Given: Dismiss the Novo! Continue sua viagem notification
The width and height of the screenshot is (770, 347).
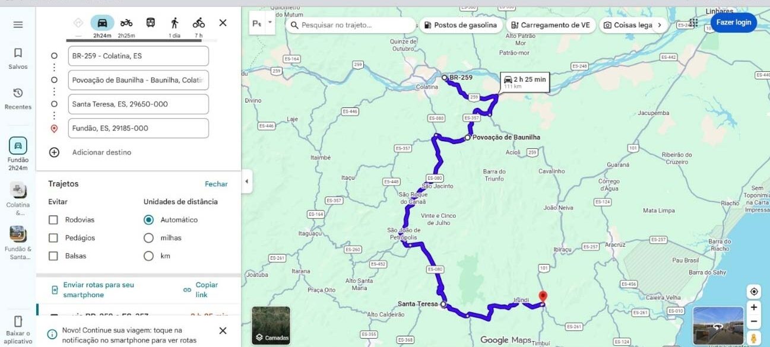Looking at the screenshot, I should click(223, 330).
